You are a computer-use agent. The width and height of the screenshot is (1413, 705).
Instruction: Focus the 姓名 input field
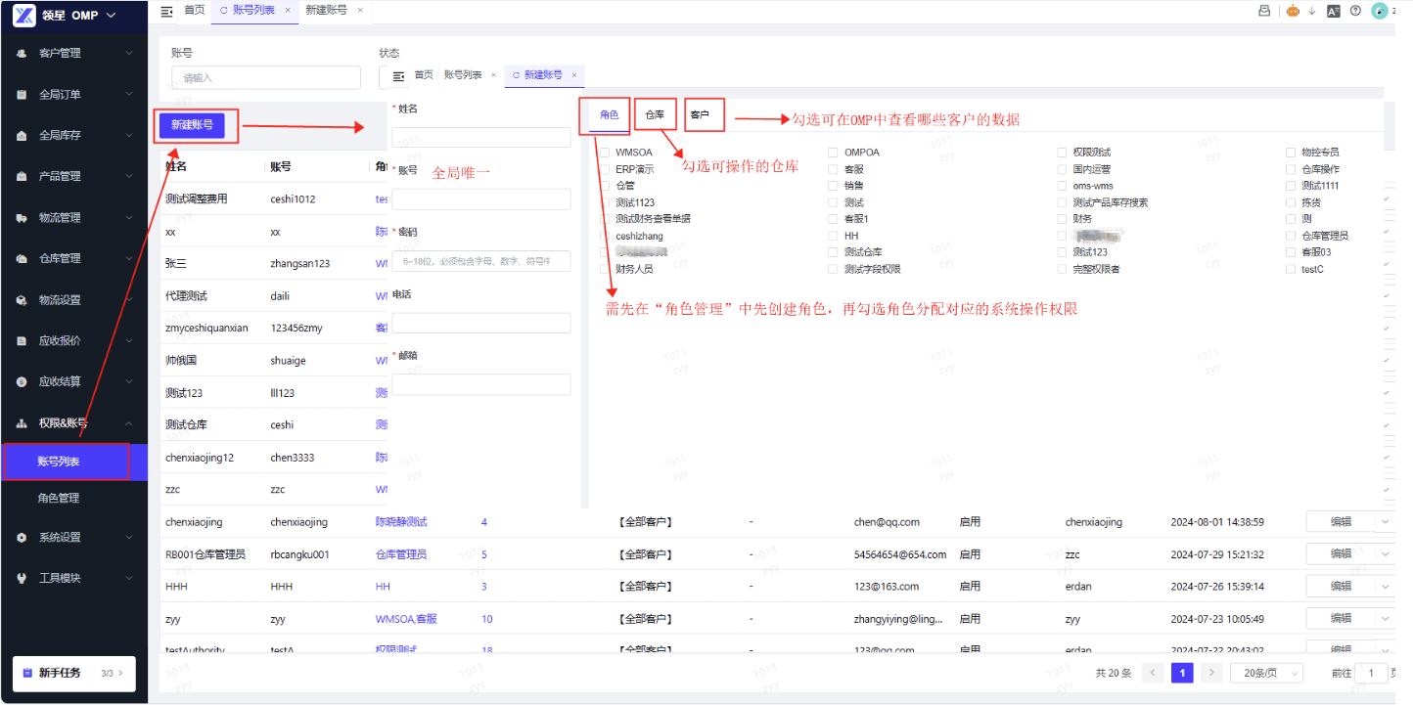coord(481,137)
